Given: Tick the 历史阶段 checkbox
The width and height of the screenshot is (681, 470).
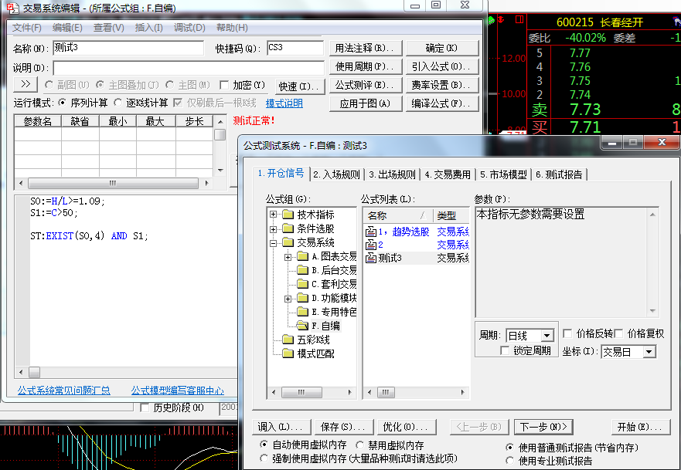Looking at the screenshot, I should (x=145, y=407).
